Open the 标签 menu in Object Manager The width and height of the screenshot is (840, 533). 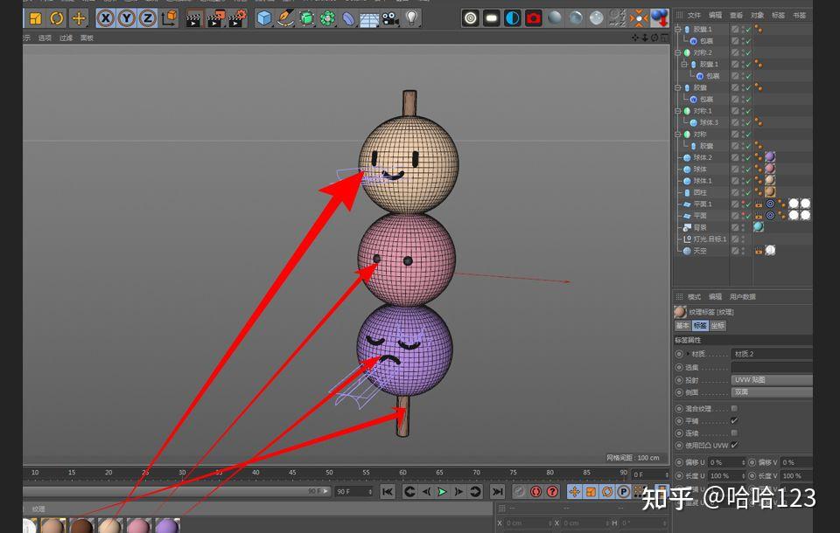pyautogui.click(x=779, y=15)
